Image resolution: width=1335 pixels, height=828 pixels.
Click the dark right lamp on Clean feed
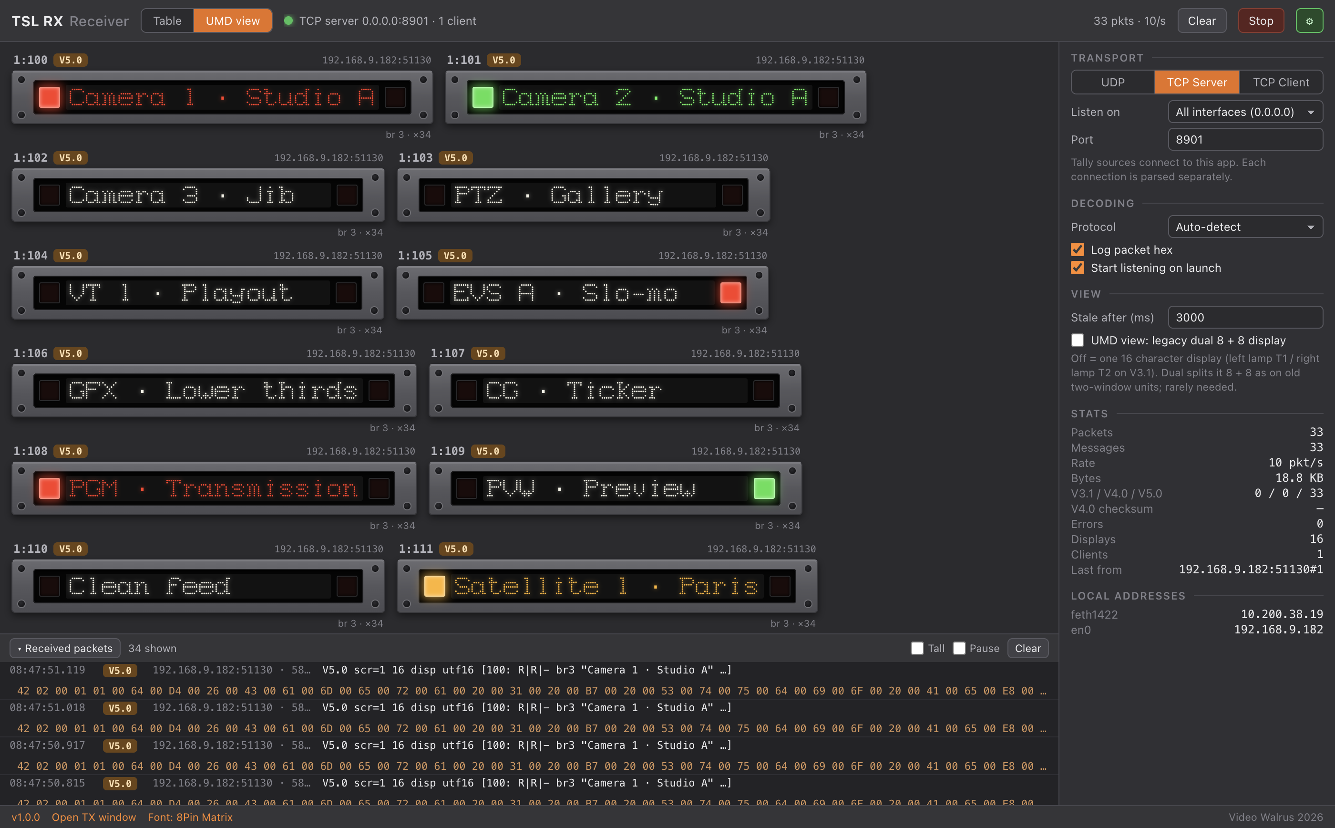pyautogui.click(x=347, y=586)
